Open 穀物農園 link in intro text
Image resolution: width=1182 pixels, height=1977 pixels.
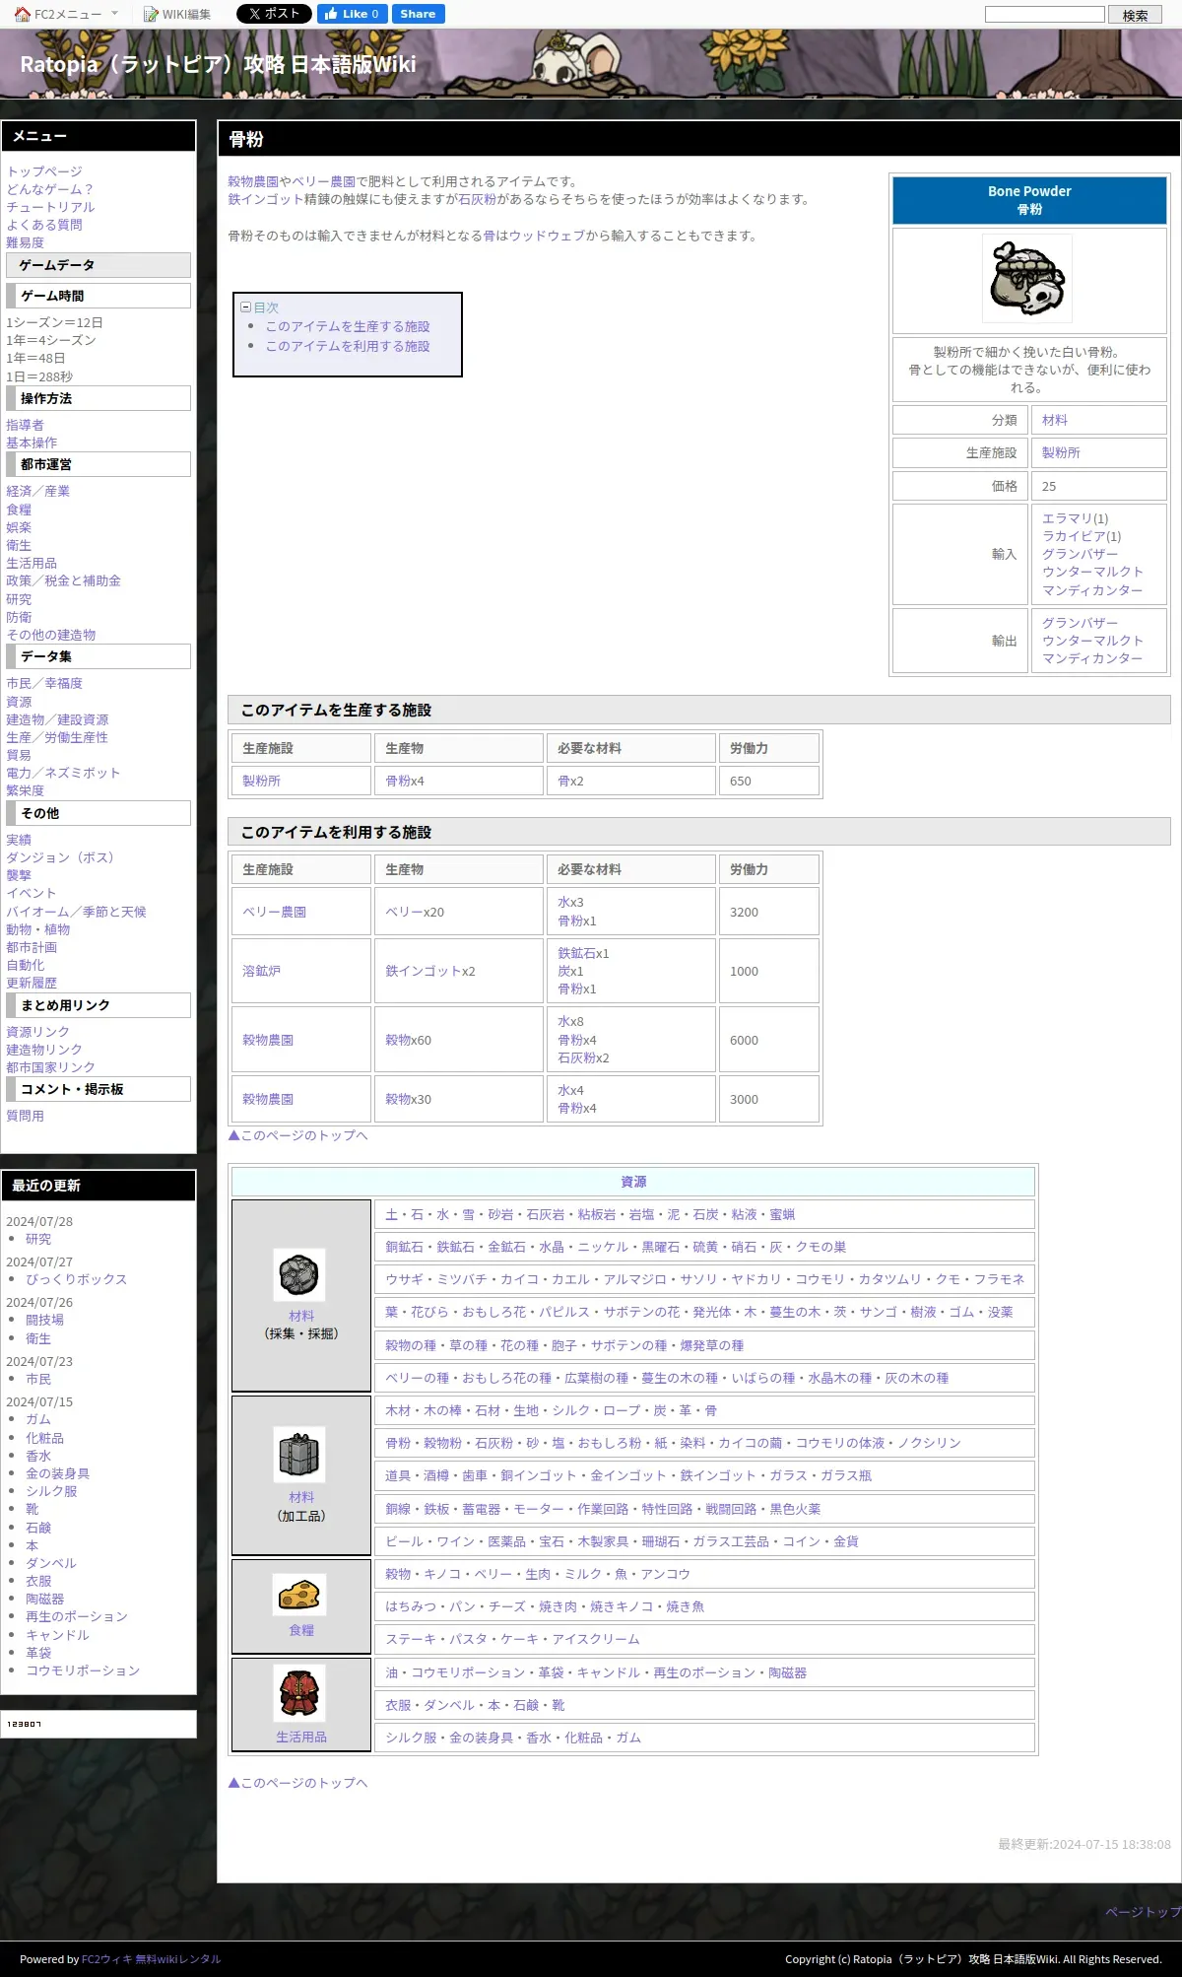coord(253,181)
